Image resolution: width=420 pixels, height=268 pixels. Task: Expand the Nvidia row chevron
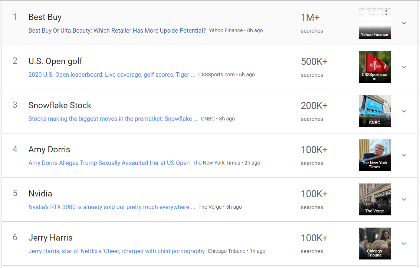click(x=404, y=199)
